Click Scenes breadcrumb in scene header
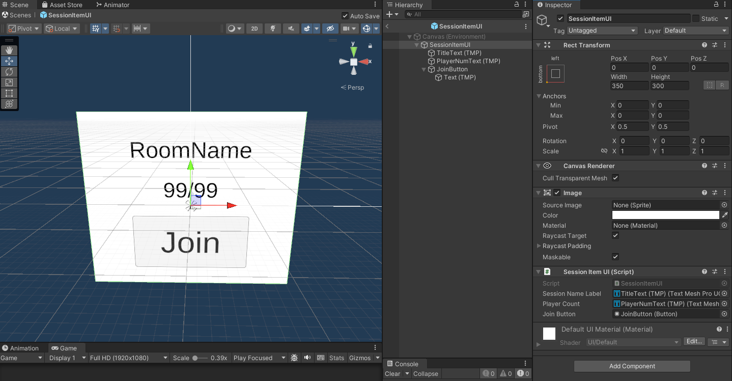This screenshot has height=381, width=732. (x=16, y=15)
